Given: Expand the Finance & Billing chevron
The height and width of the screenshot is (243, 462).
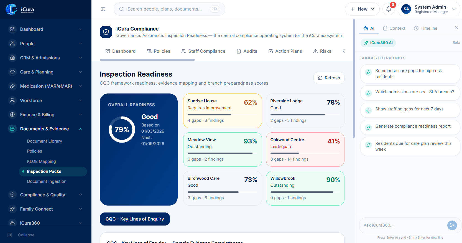Looking at the screenshot, I should (81, 115).
